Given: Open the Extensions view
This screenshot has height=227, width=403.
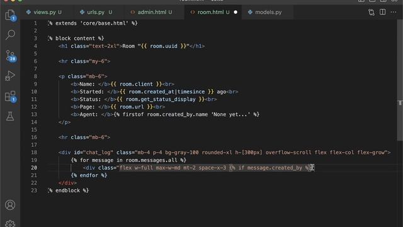Looking at the screenshot, I should (x=10, y=96).
